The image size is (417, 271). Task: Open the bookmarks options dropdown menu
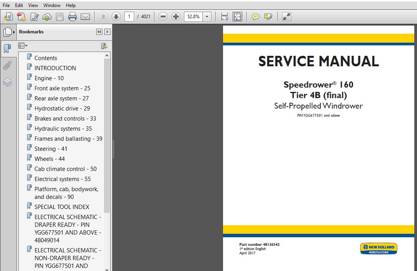click(23, 46)
